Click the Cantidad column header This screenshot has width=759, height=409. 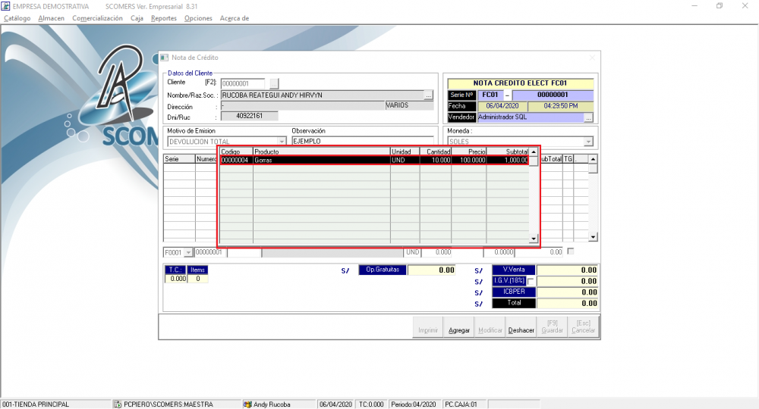tap(435, 151)
